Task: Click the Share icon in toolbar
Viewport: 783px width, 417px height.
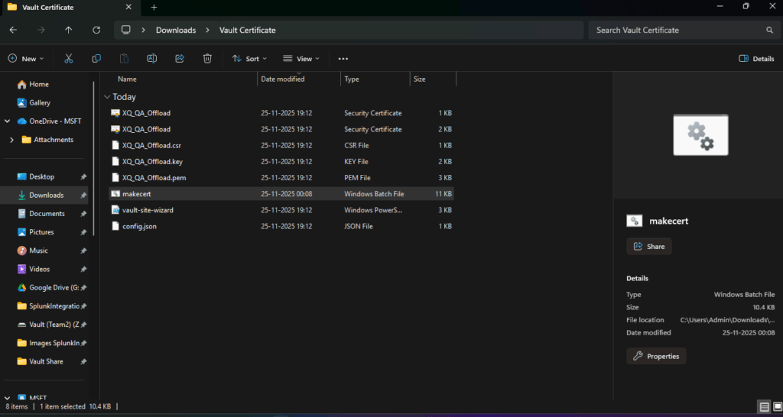Action: point(180,59)
